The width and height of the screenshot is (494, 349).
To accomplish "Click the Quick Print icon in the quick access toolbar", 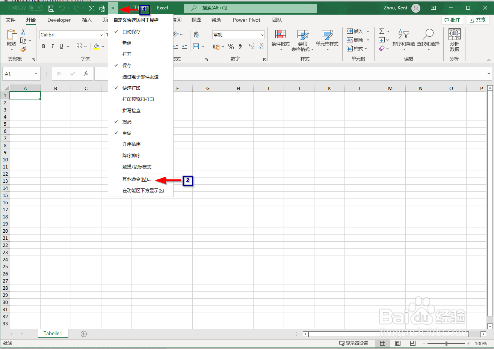I will pyautogui.click(x=102, y=8).
